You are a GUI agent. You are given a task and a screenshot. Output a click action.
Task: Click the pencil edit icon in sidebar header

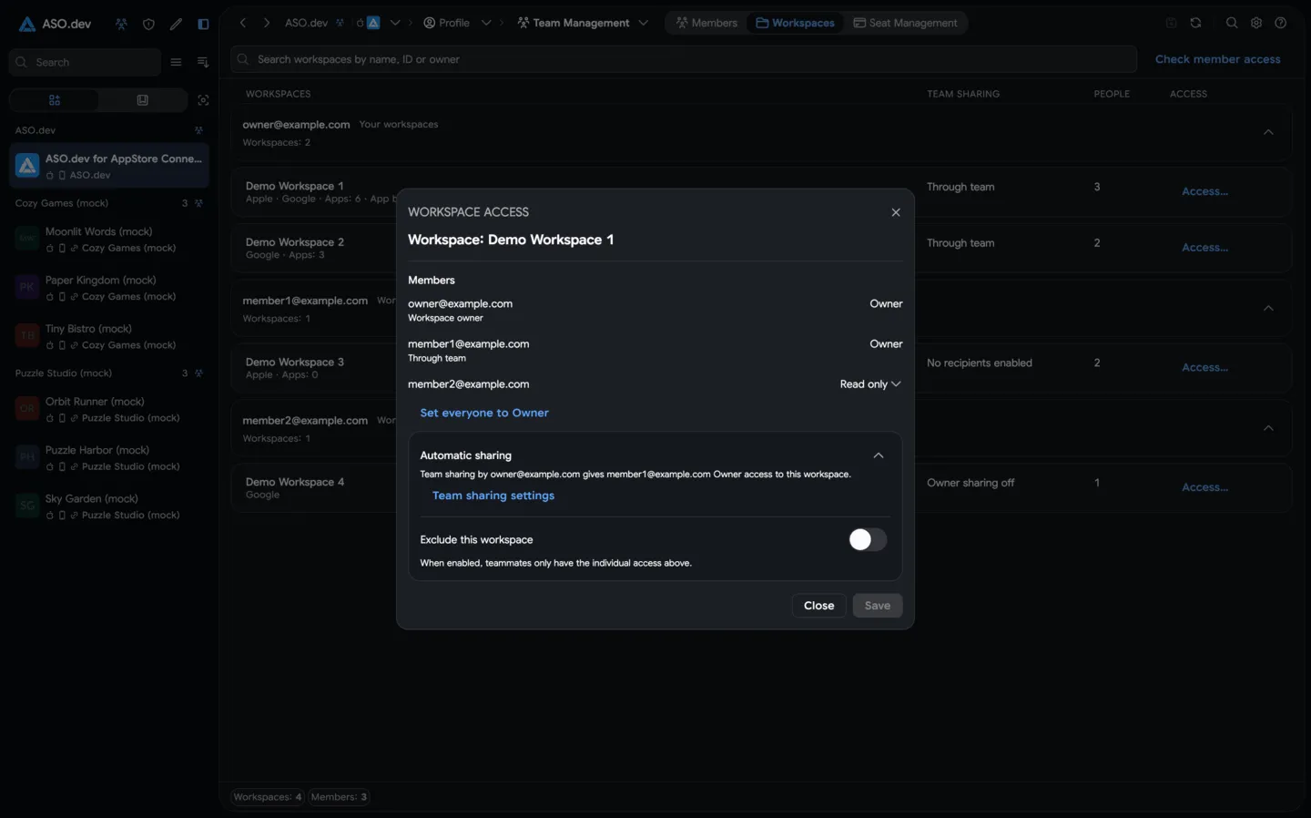176,24
